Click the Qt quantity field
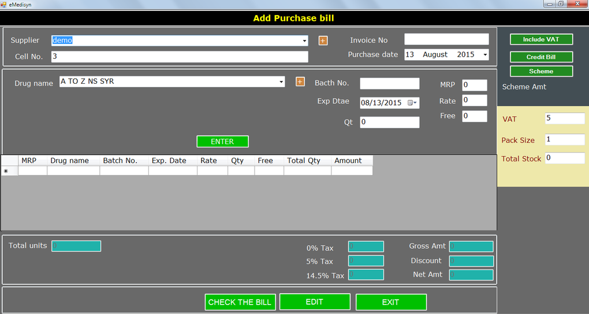589x314 pixels. (390, 122)
